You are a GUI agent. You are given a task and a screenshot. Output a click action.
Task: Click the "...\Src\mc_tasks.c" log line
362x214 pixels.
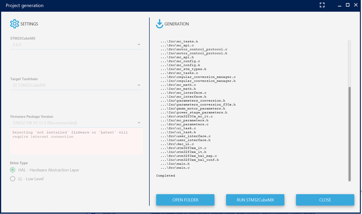coord(179,73)
